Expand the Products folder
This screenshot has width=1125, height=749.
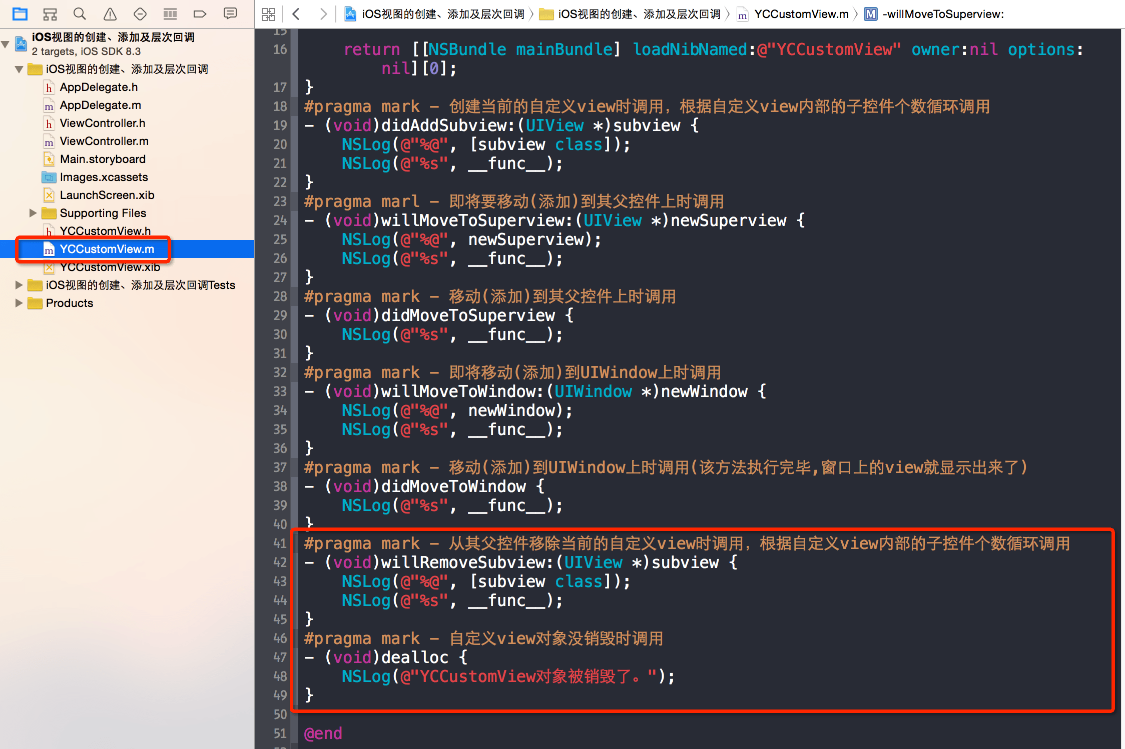click(19, 303)
